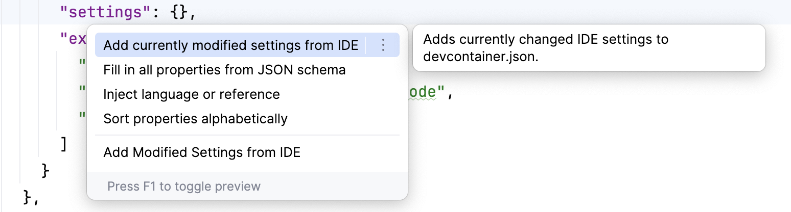Select Add currently modified settings from IDE
Viewport: 791px width, 212px height.
click(230, 45)
